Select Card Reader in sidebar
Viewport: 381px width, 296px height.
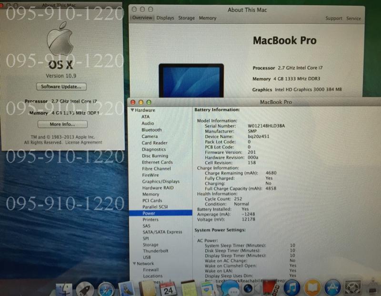click(x=154, y=143)
